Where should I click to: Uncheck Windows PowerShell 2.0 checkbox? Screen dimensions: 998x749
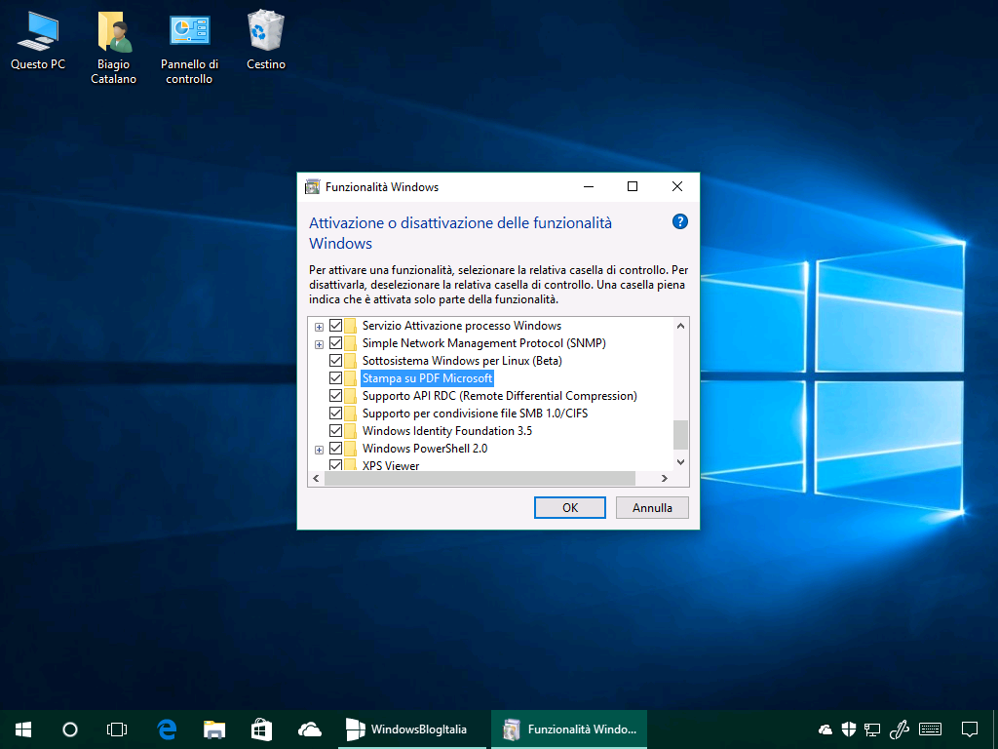point(335,449)
